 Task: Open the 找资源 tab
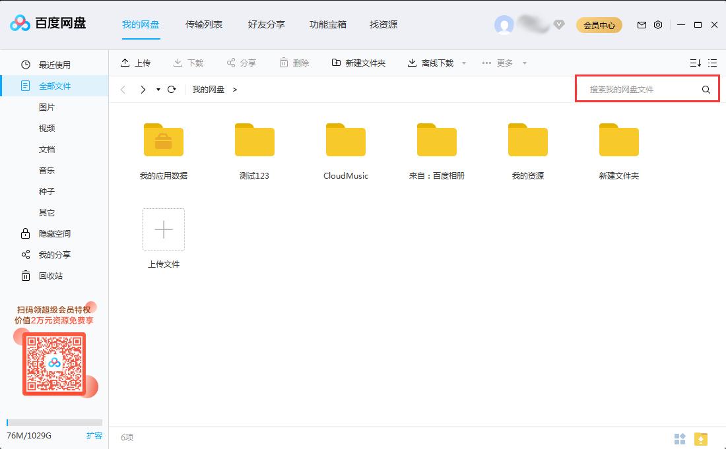coord(383,24)
